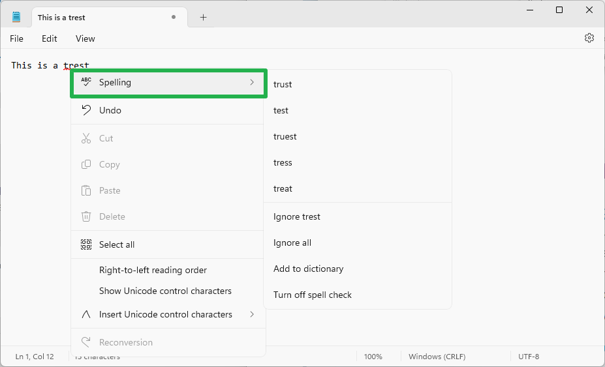The width and height of the screenshot is (605, 367).
Task: Minimize the Notepad window
Action: pos(530,10)
